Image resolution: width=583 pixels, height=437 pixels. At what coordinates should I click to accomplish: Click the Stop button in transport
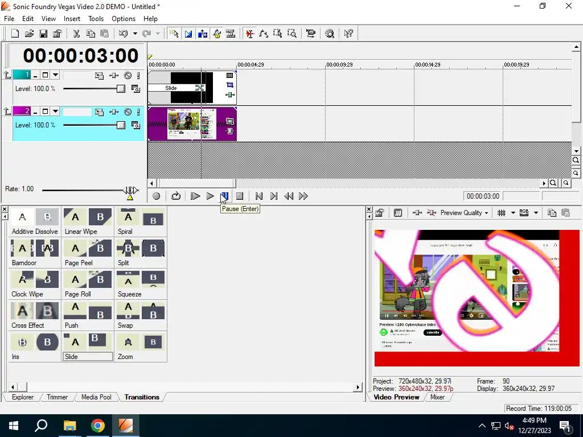pos(240,196)
